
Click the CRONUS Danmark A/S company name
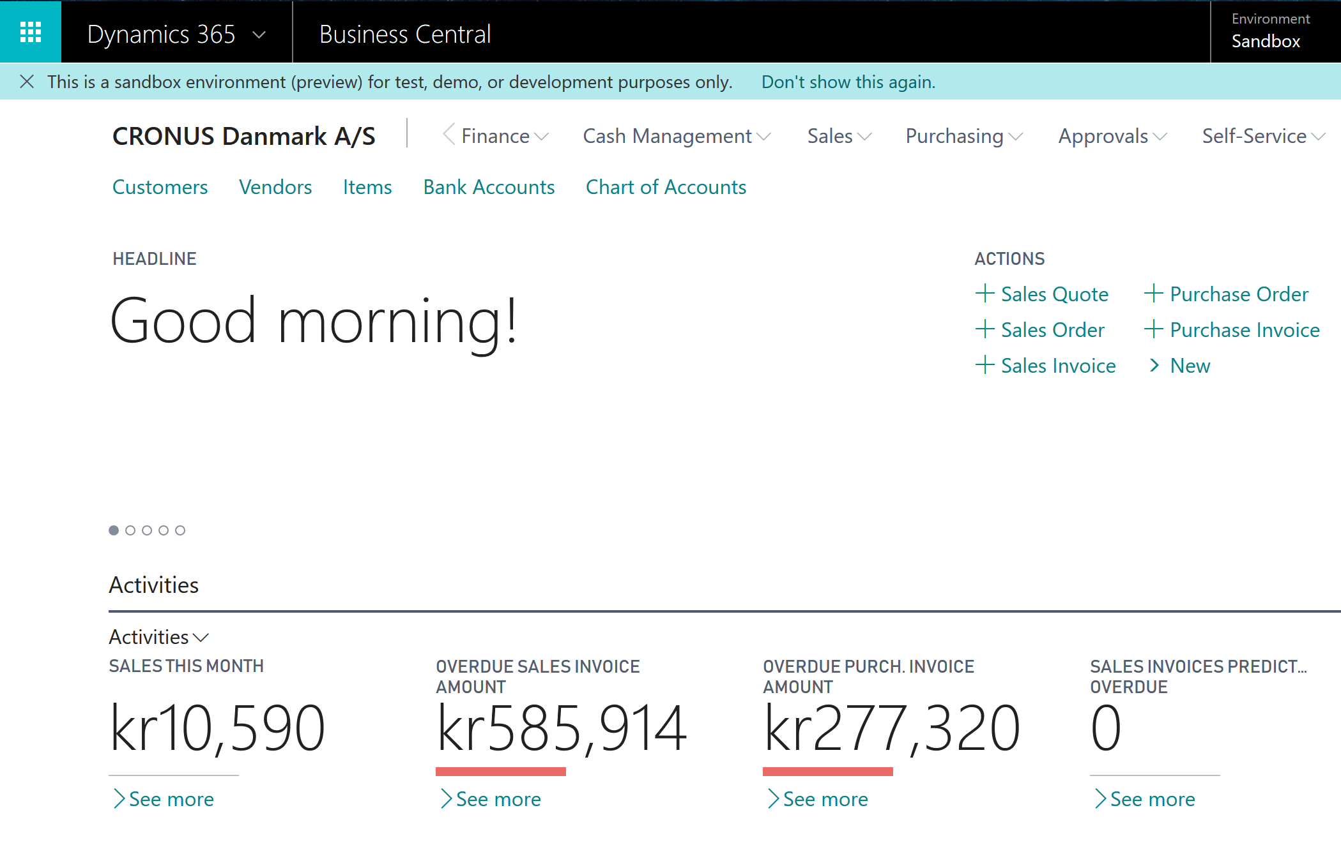pos(244,136)
